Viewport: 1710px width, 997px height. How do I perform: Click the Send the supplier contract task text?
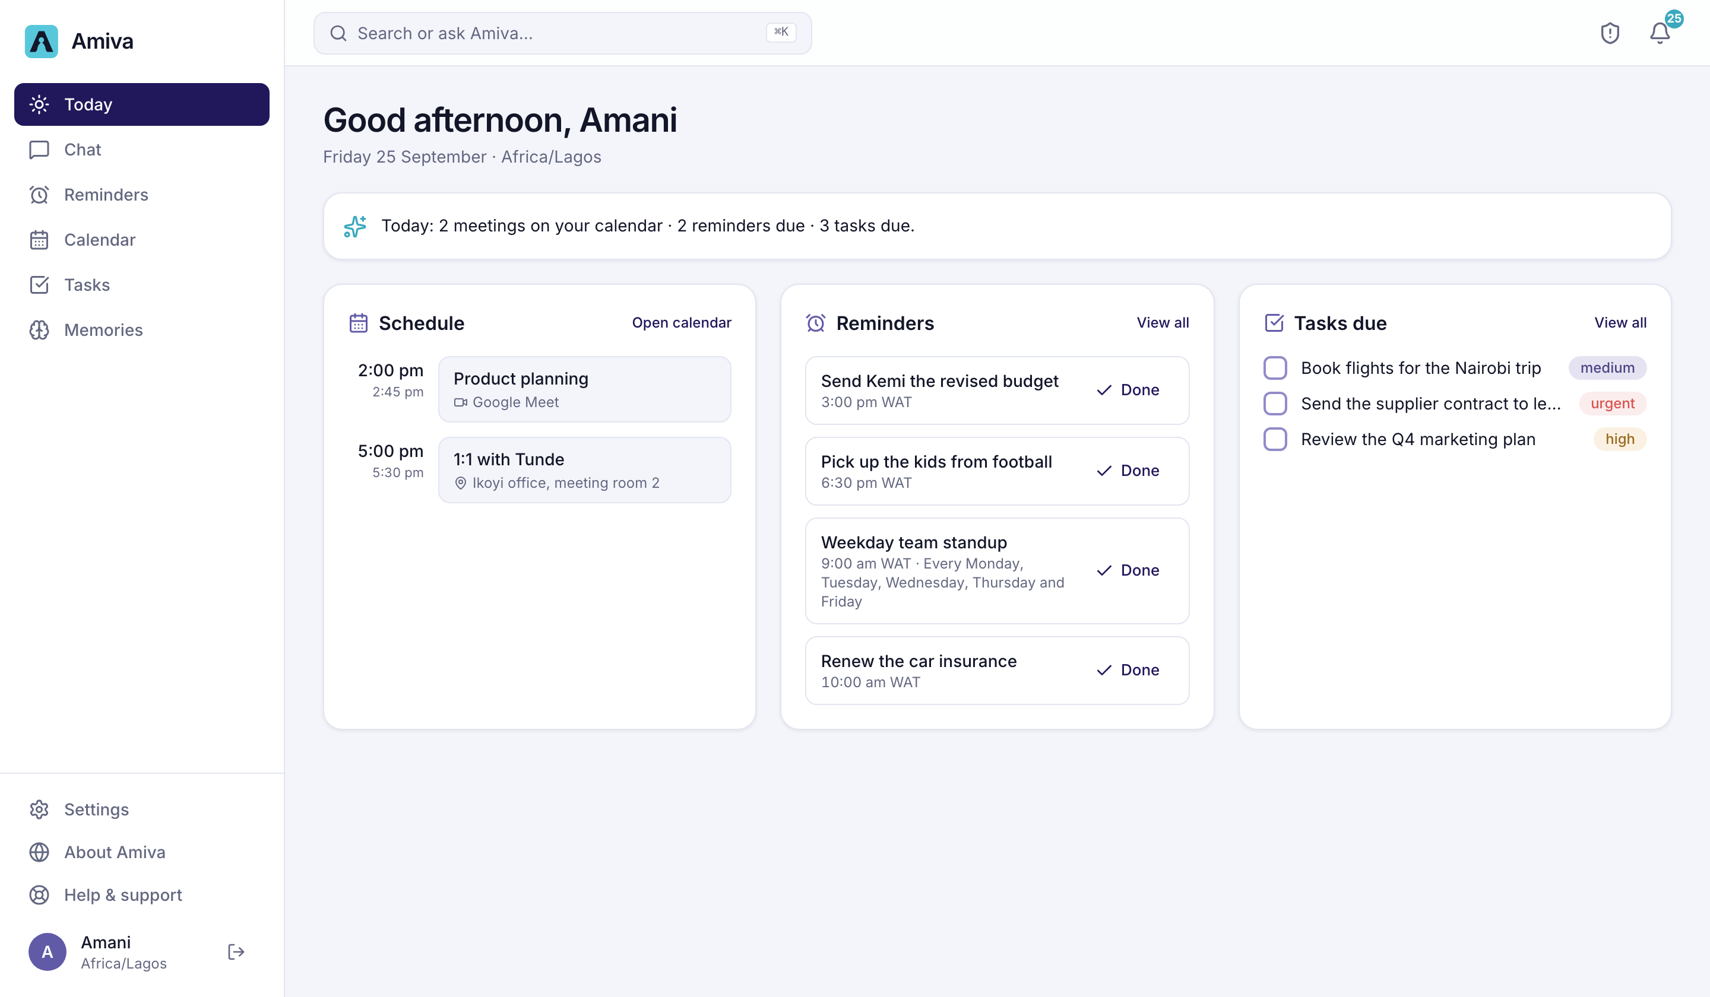[1430, 404]
